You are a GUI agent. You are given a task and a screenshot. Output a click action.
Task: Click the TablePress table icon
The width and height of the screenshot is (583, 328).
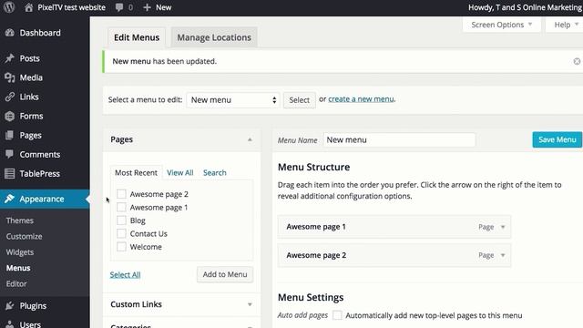(10, 173)
